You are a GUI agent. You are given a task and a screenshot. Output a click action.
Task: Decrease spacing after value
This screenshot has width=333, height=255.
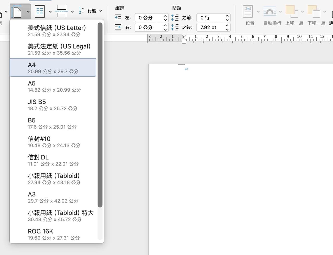227,29
